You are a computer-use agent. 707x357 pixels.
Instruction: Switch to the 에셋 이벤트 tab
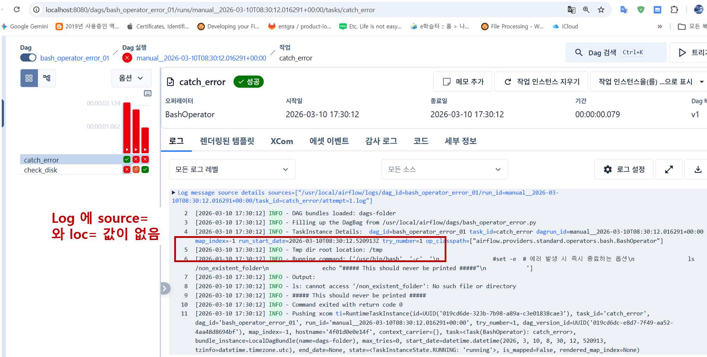pos(329,141)
